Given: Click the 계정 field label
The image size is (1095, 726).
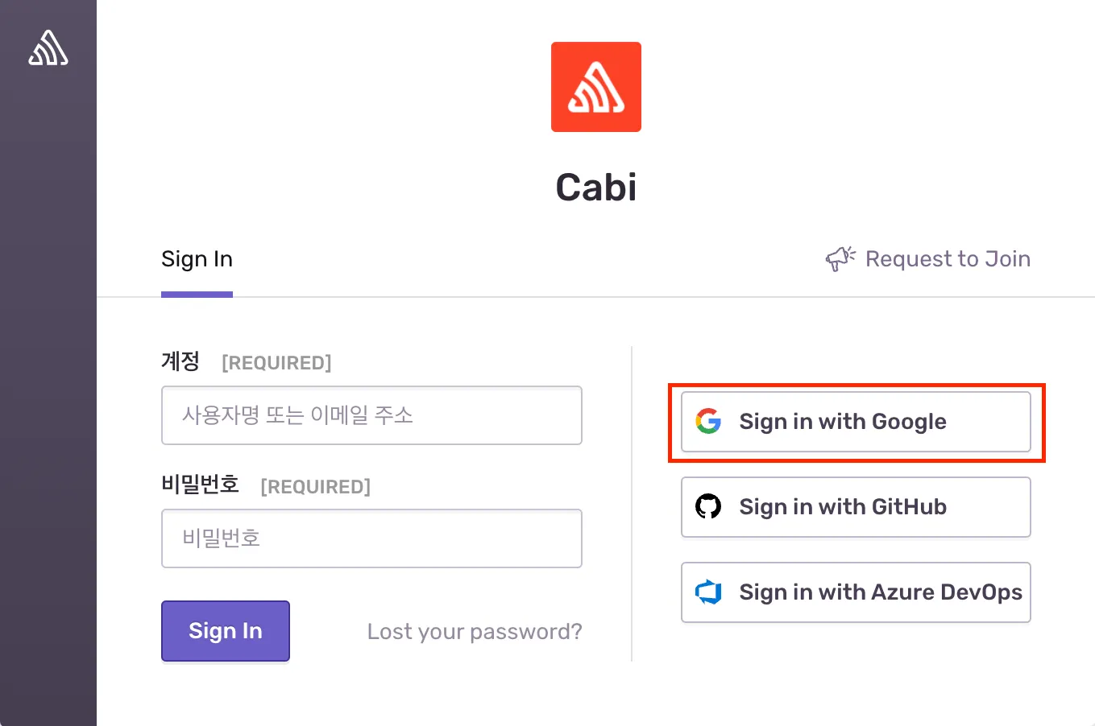Looking at the screenshot, I should [180, 361].
